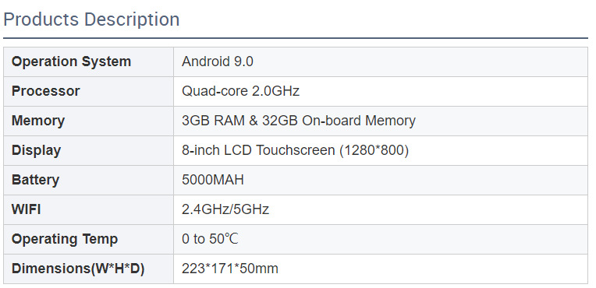The height and width of the screenshot is (288, 596).
Task: Click the 2.4GHz/5GHz value
Action: pos(225,209)
